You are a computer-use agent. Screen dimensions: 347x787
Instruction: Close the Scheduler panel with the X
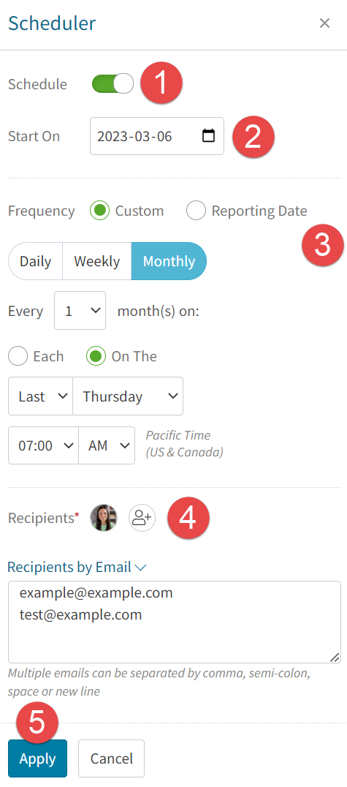coord(324,23)
